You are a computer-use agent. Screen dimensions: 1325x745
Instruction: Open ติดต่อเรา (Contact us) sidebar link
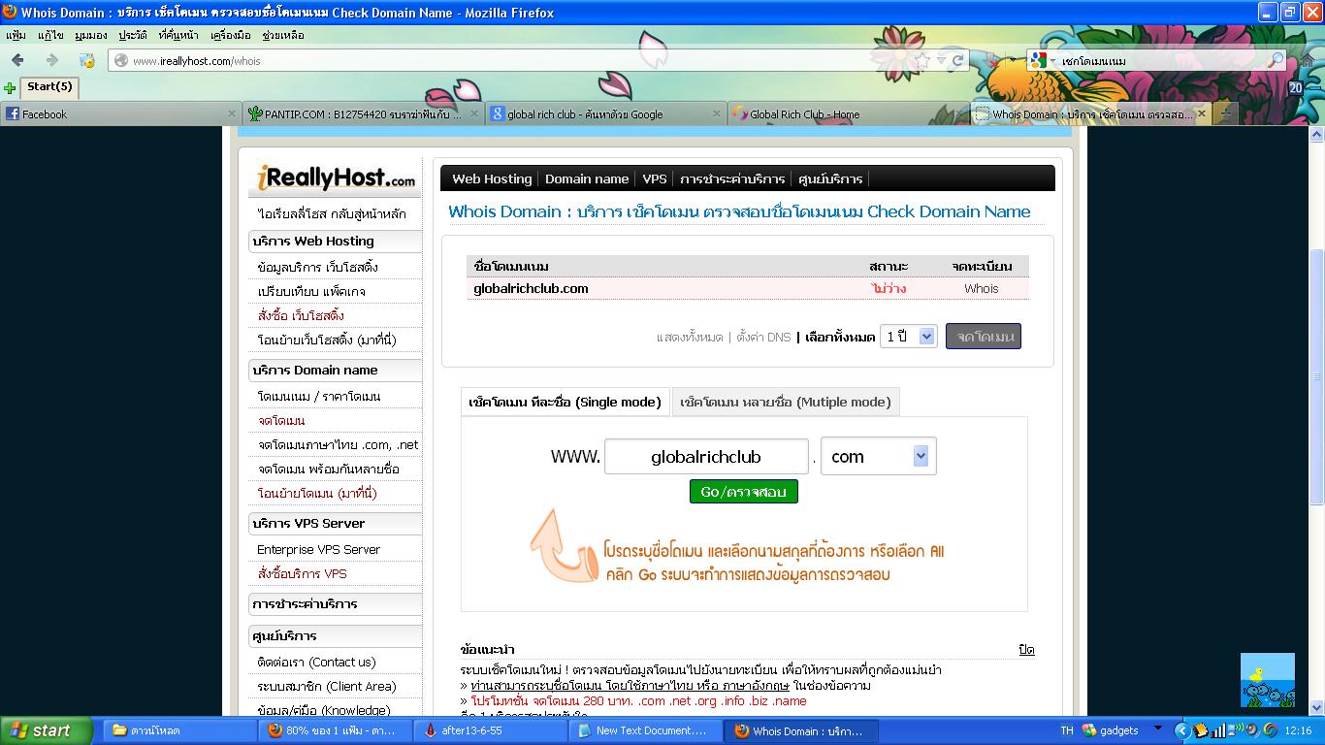pyautogui.click(x=316, y=662)
